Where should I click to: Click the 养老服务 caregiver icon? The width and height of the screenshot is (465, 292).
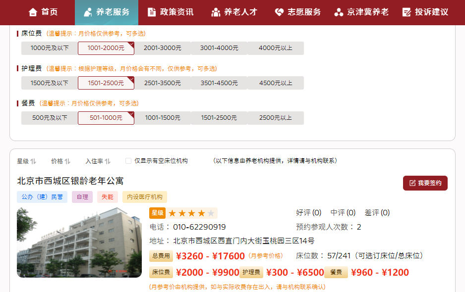(88, 12)
